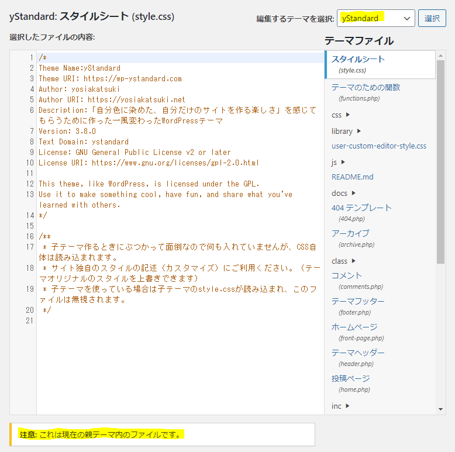Screen dimensions: 455x452
Task: Open テーマフッター (footer.php) file
Action: click(x=358, y=306)
